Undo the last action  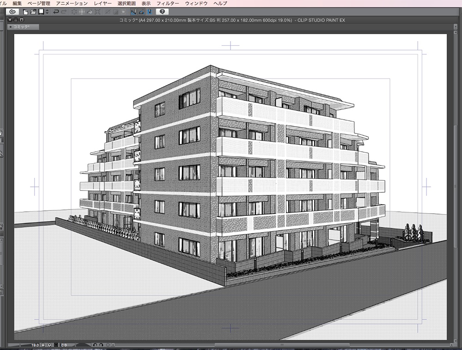click(x=55, y=12)
